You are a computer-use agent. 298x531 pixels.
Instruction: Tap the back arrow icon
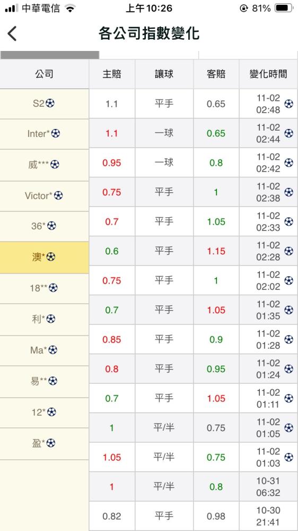pos(12,34)
